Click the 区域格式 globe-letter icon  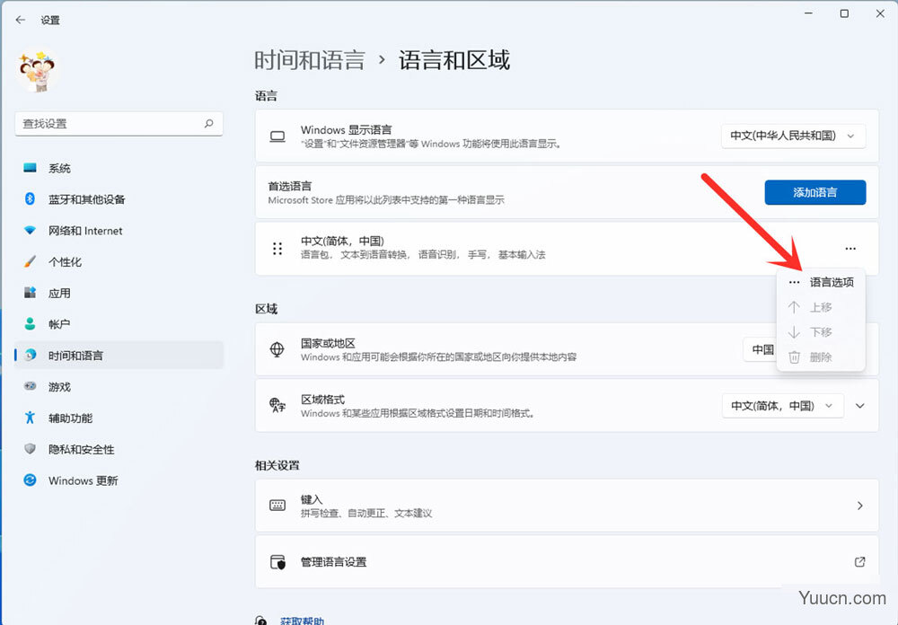tap(277, 406)
